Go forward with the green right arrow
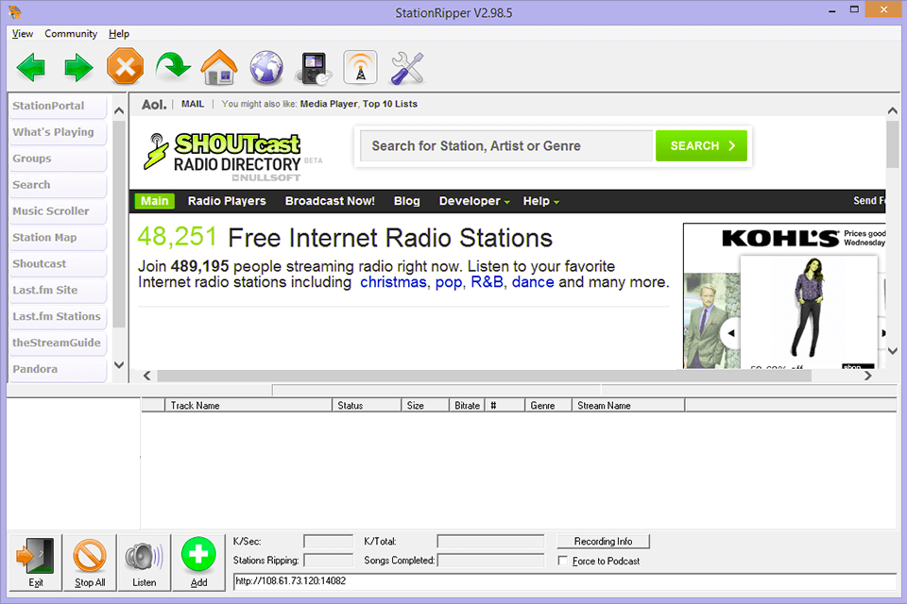This screenshot has height=604, width=907. click(x=78, y=67)
